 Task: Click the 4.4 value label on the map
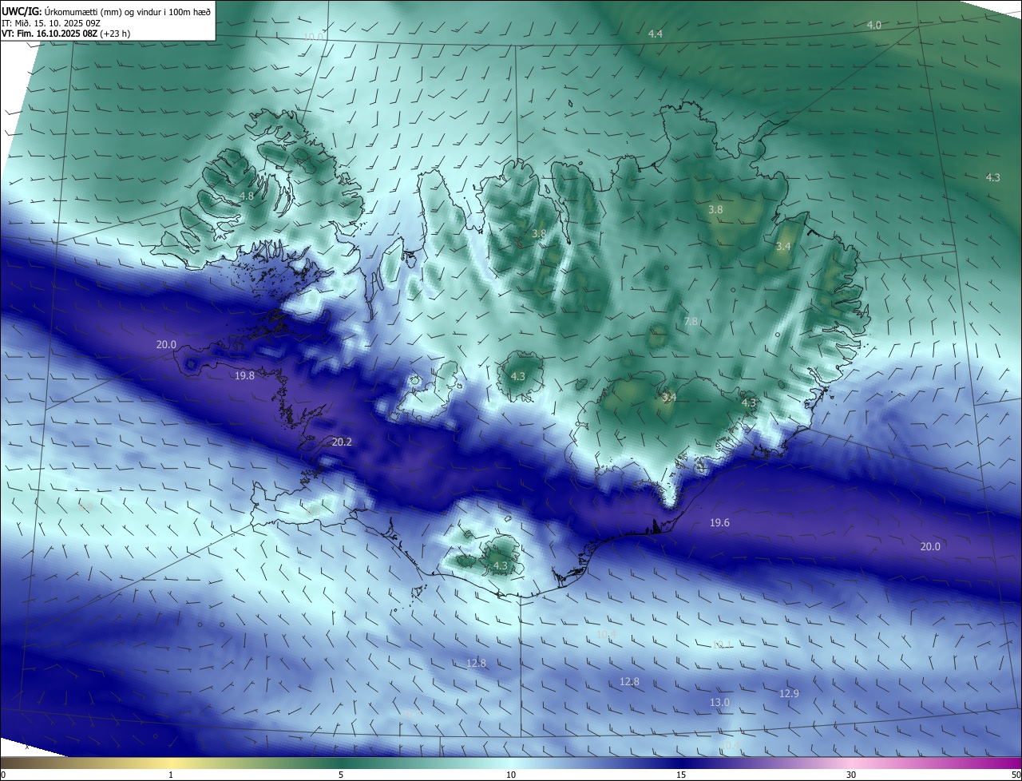[656, 34]
